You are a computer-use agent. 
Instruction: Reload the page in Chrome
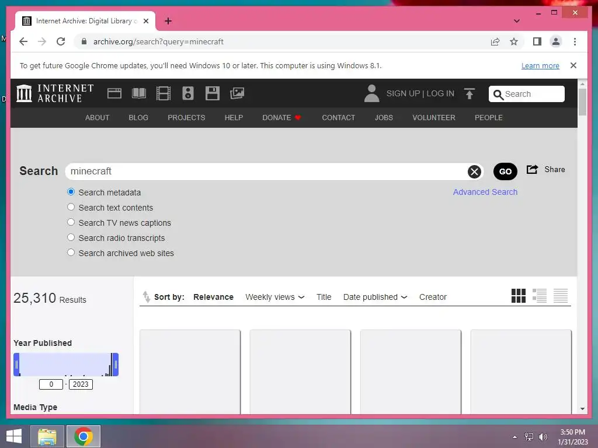coord(61,41)
